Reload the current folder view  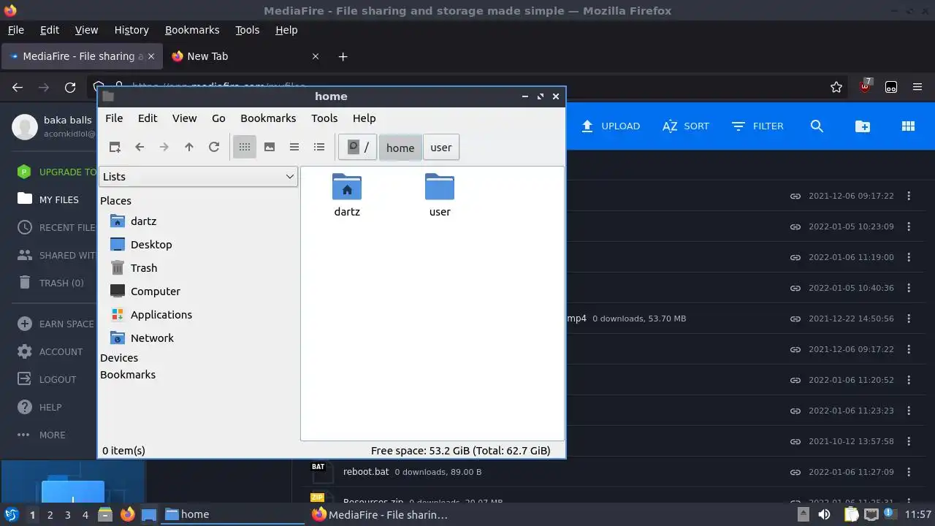point(214,147)
